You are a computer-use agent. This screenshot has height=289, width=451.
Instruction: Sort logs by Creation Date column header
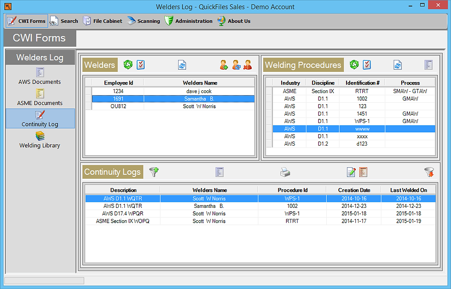[x=354, y=190]
